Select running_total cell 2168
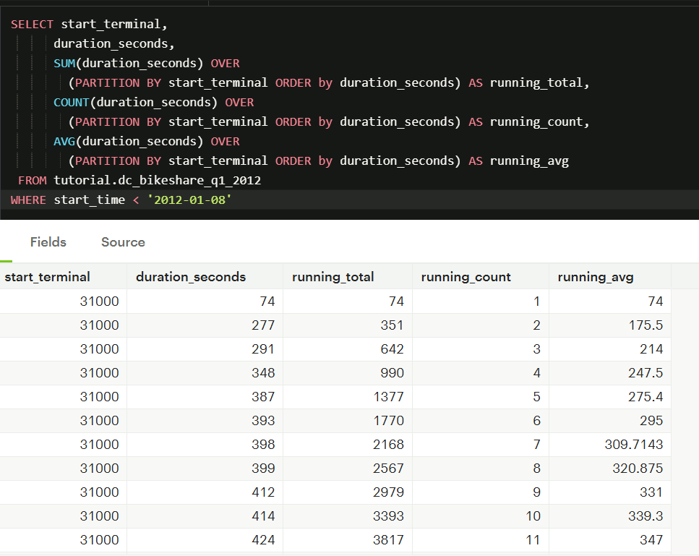This screenshot has width=699, height=556. pyautogui.click(x=348, y=444)
